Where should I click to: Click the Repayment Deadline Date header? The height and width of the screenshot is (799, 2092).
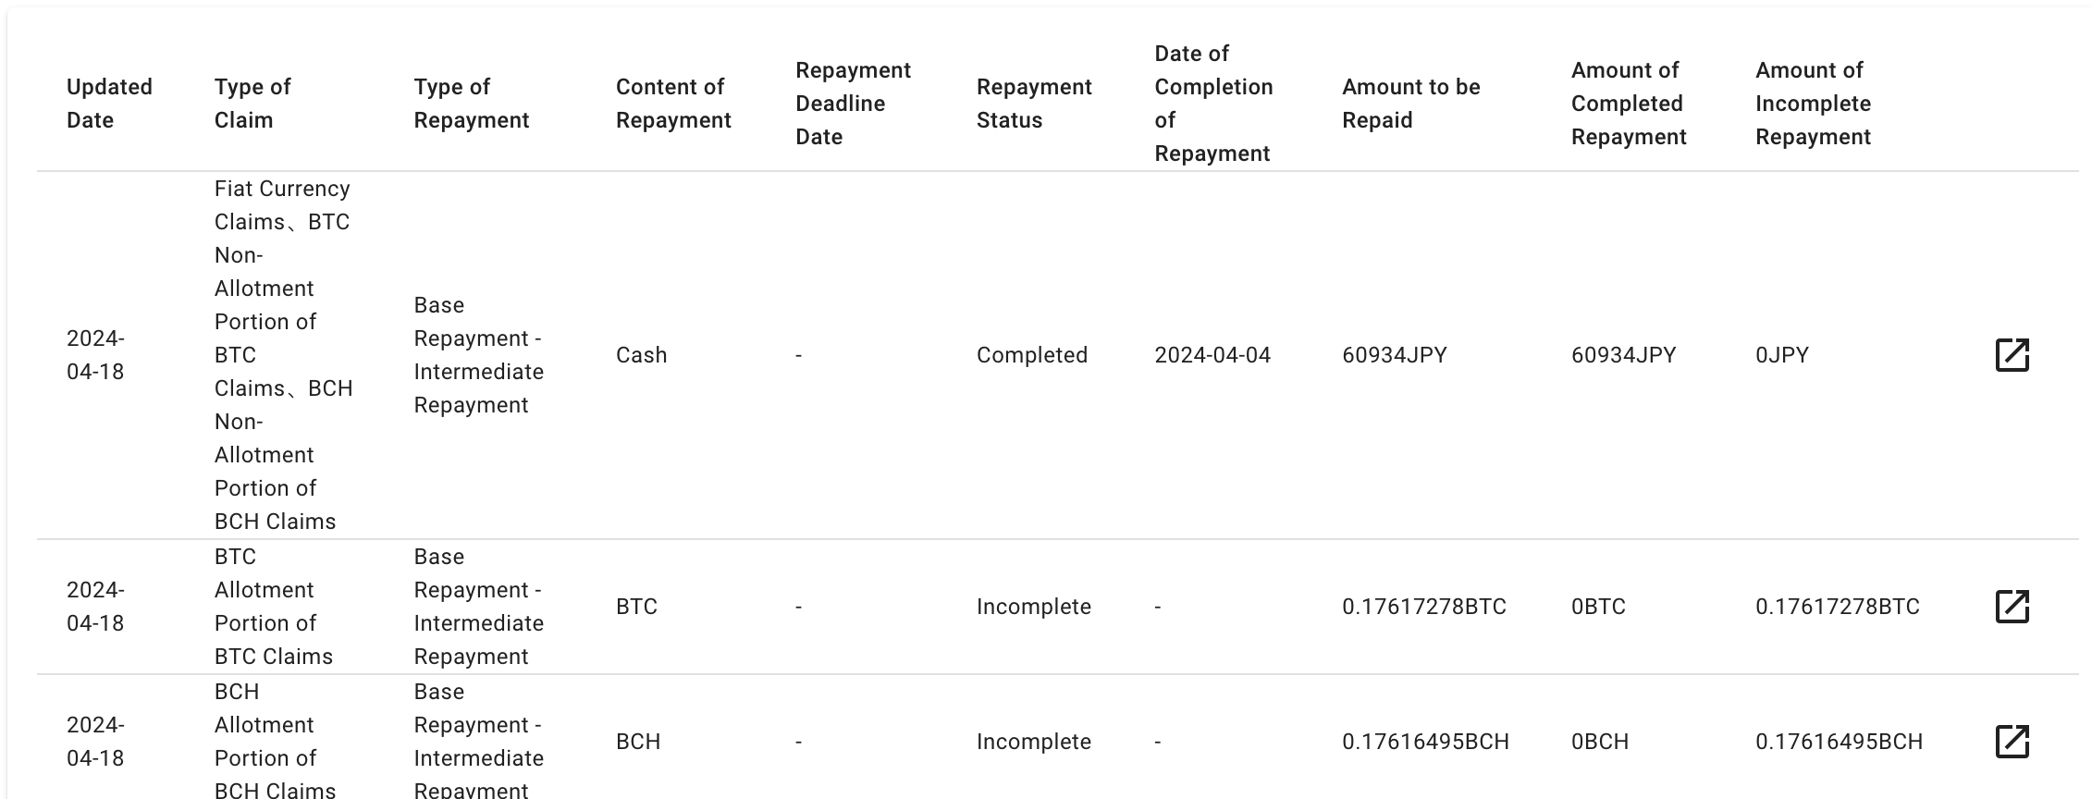[x=853, y=104]
